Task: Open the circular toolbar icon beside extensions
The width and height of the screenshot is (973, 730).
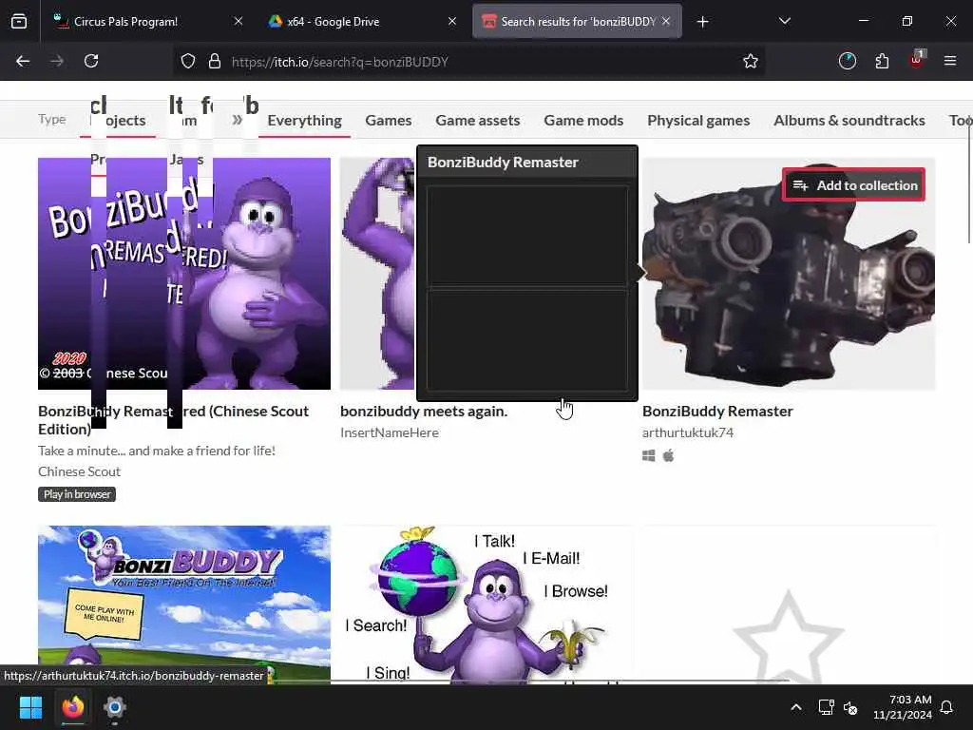Action: [847, 61]
